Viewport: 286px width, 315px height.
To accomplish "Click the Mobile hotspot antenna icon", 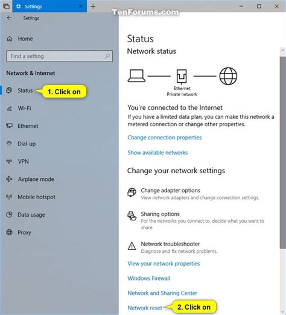I will tap(9, 197).
